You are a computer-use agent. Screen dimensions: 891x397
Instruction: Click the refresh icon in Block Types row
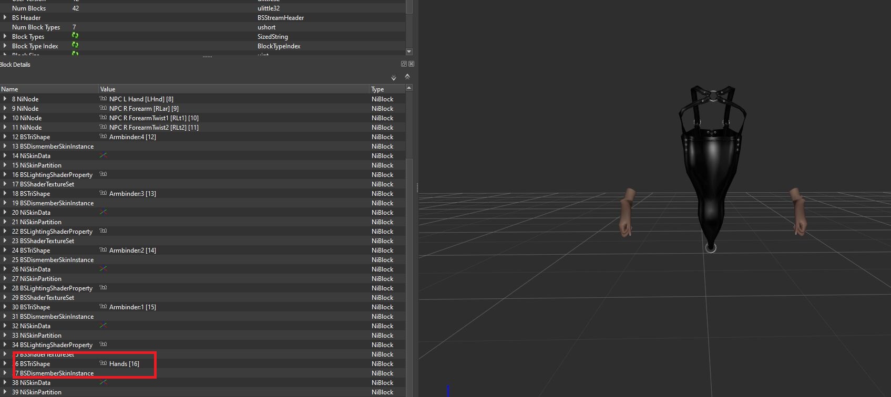click(x=75, y=36)
